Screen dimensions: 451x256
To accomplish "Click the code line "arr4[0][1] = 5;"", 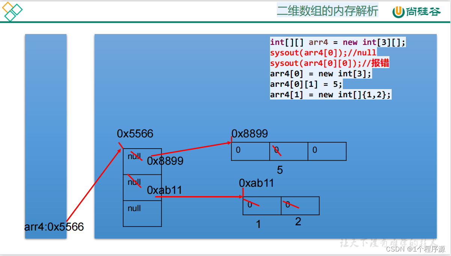I will coord(306,84).
